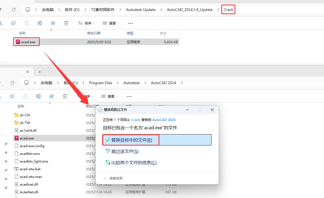
Task: Click PC monitor icon in lower address bar
Action: 26,83
